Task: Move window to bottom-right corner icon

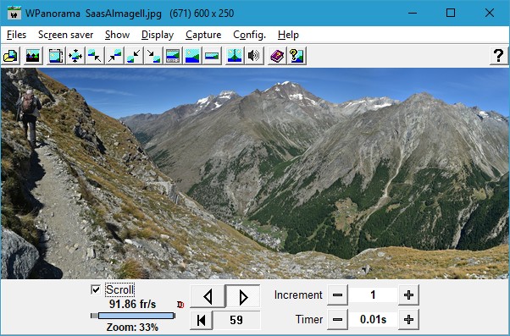Action: 153,56
